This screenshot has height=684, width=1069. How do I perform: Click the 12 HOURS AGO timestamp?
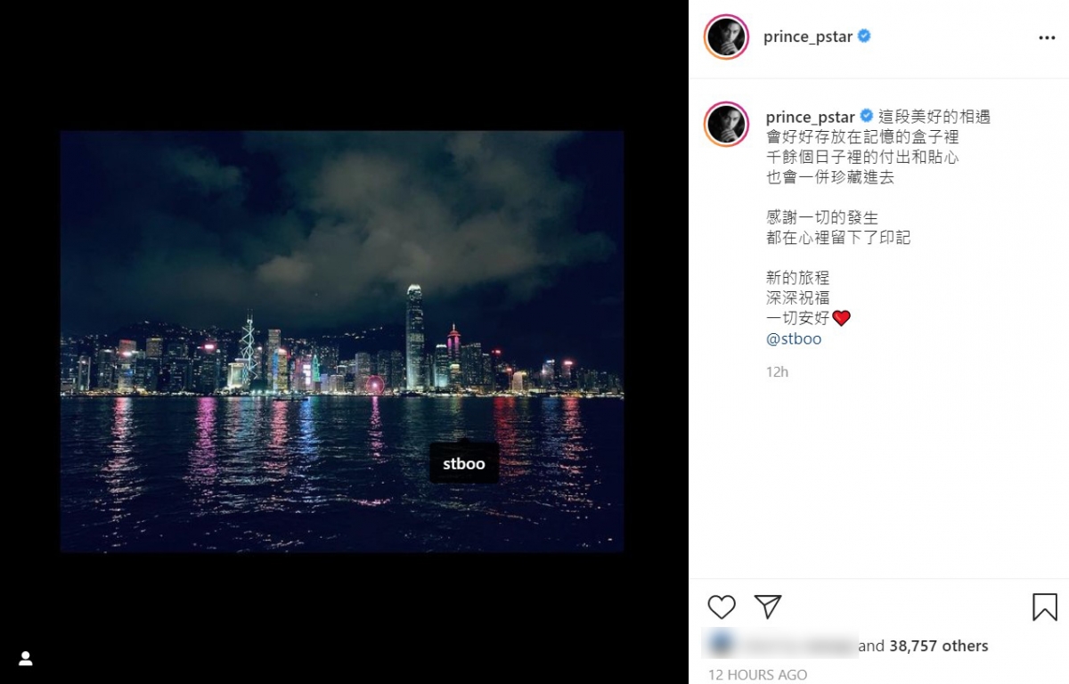point(758,675)
